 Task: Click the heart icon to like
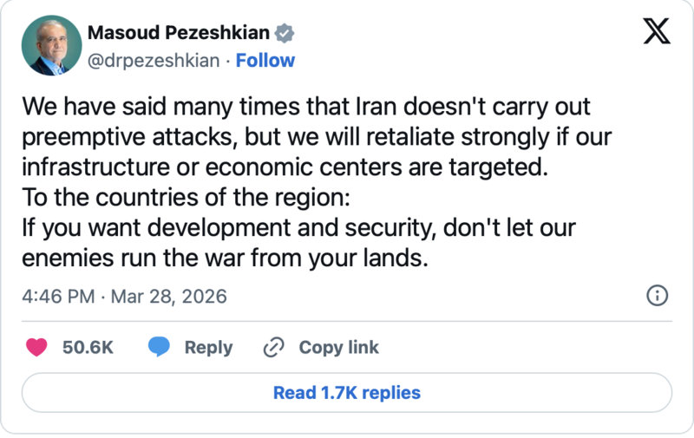(36, 347)
